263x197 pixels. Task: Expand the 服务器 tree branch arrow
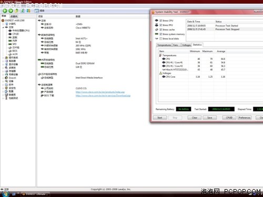(x=3, y=61)
